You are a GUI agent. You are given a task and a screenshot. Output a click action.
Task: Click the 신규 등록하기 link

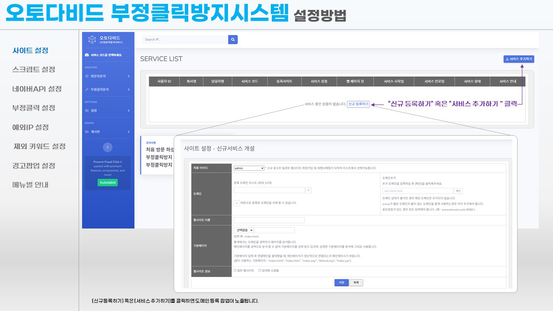[x=358, y=104]
